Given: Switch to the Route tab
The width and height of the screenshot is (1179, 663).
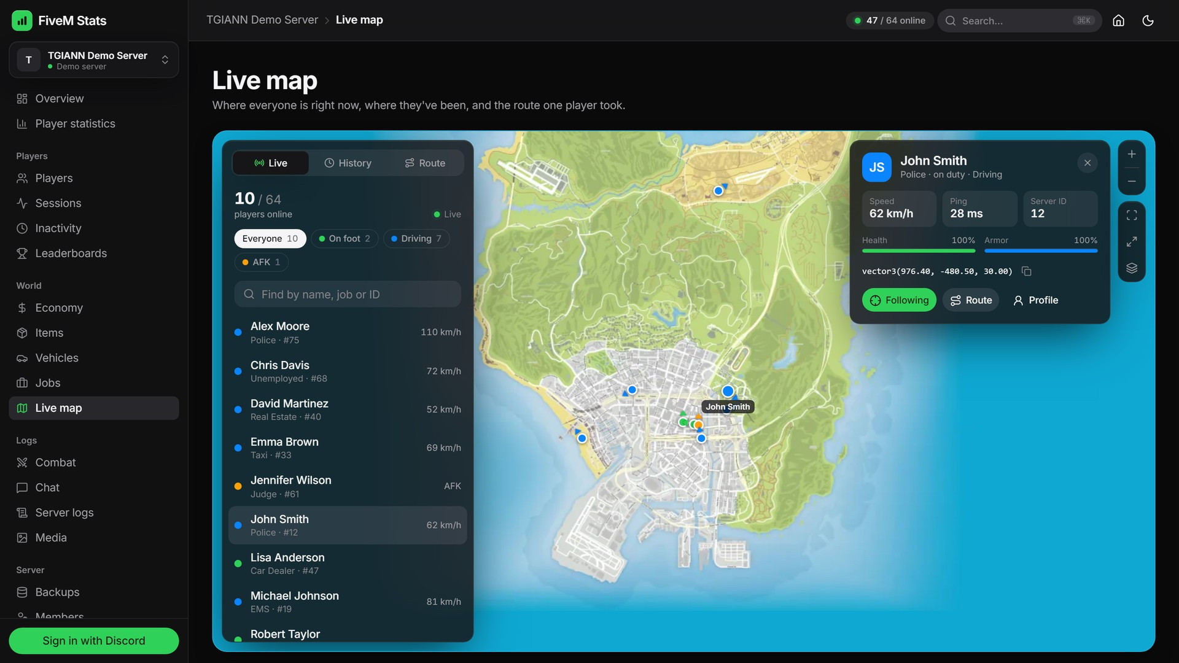Looking at the screenshot, I should pyautogui.click(x=424, y=163).
